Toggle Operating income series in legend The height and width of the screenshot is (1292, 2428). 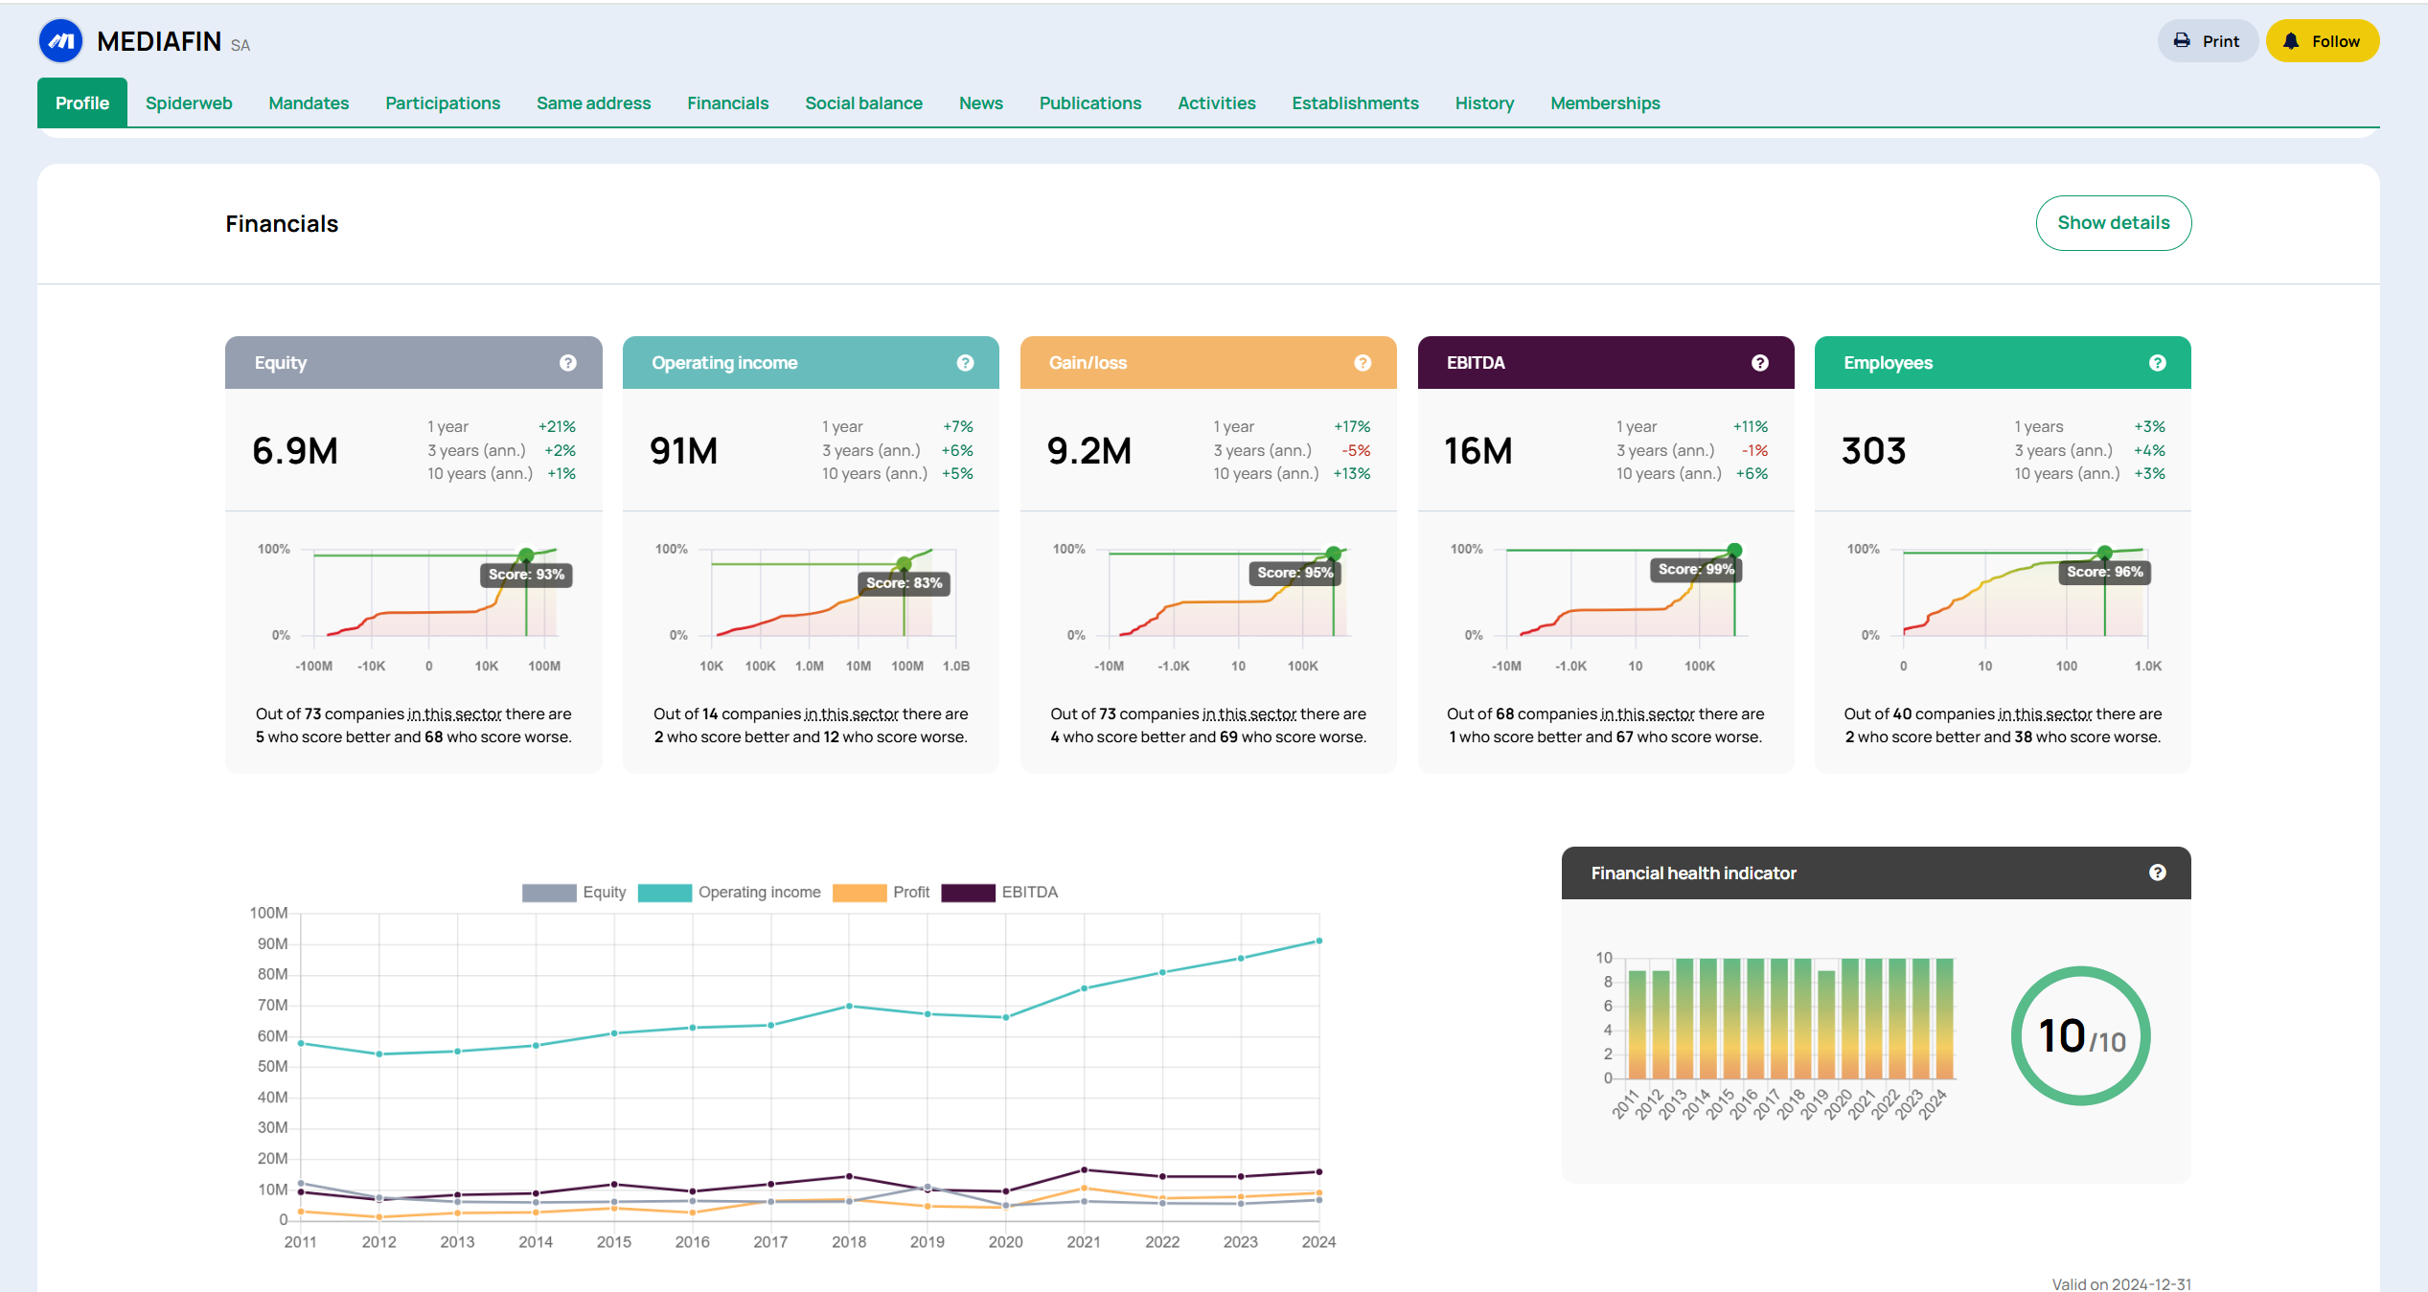730,893
